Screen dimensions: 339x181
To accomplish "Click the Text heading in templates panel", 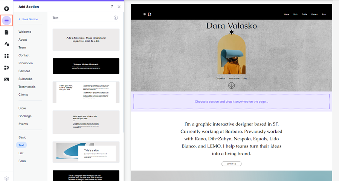I will click(x=55, y=18).
